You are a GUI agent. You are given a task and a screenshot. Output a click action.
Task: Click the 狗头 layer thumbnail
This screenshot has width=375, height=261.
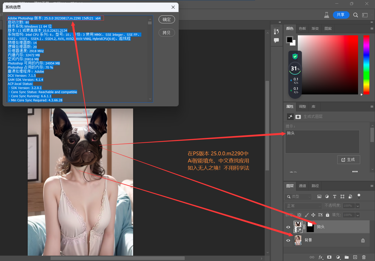tap(298, 227)
